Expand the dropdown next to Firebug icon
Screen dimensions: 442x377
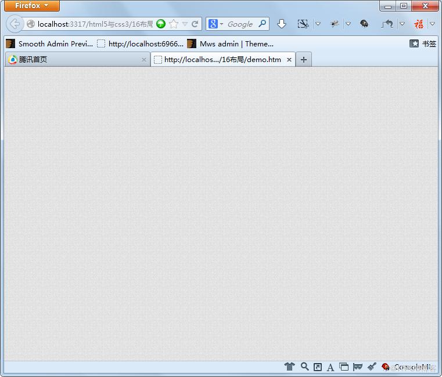[348, 24]
